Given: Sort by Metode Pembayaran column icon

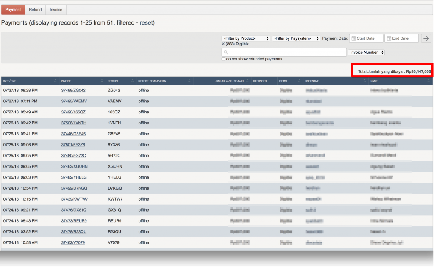Looking at the screenshot, I should click(x=189, y=81).
